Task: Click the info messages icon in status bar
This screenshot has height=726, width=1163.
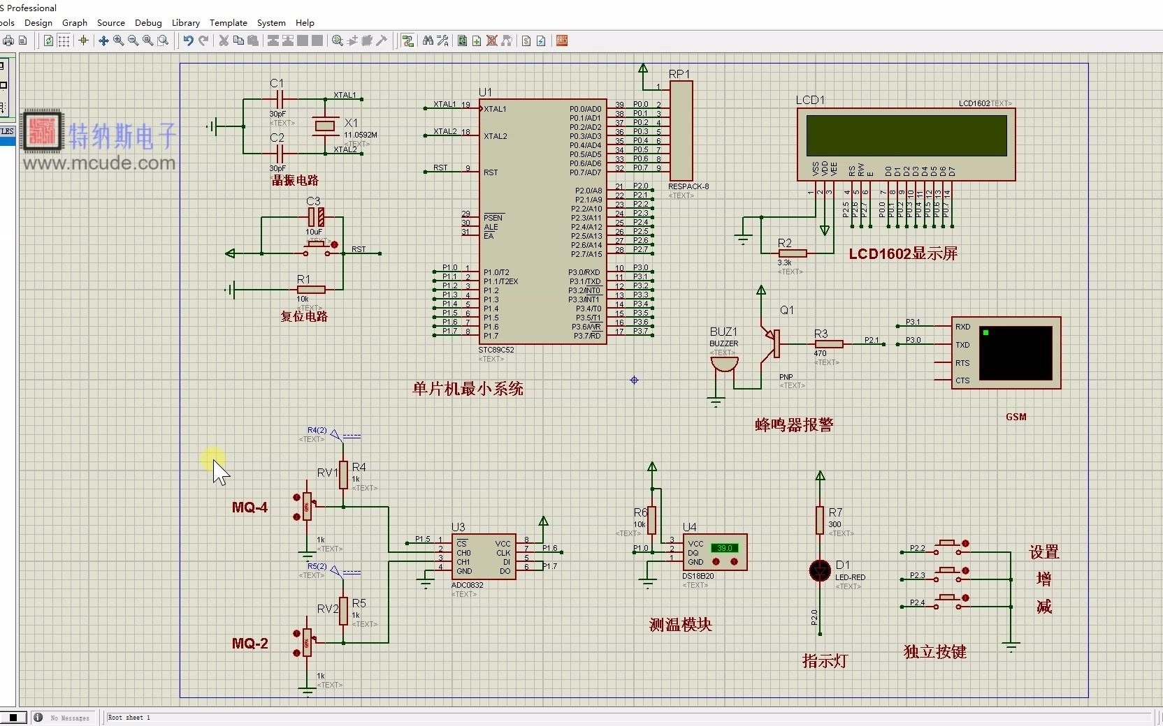Action: [38, 717]
